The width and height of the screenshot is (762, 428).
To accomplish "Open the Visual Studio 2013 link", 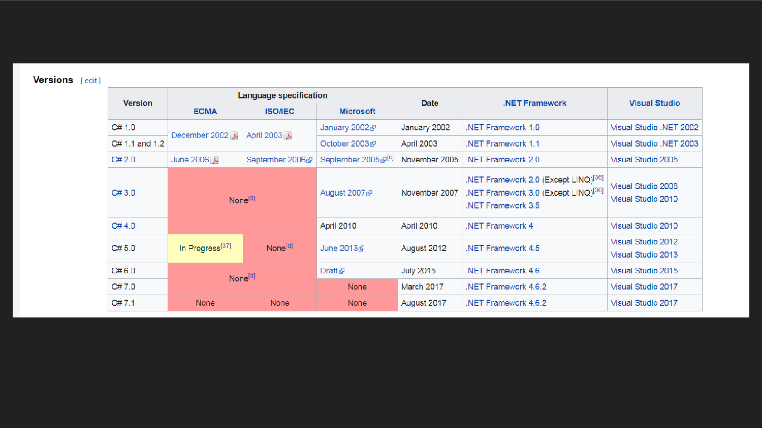I will 644,255.
